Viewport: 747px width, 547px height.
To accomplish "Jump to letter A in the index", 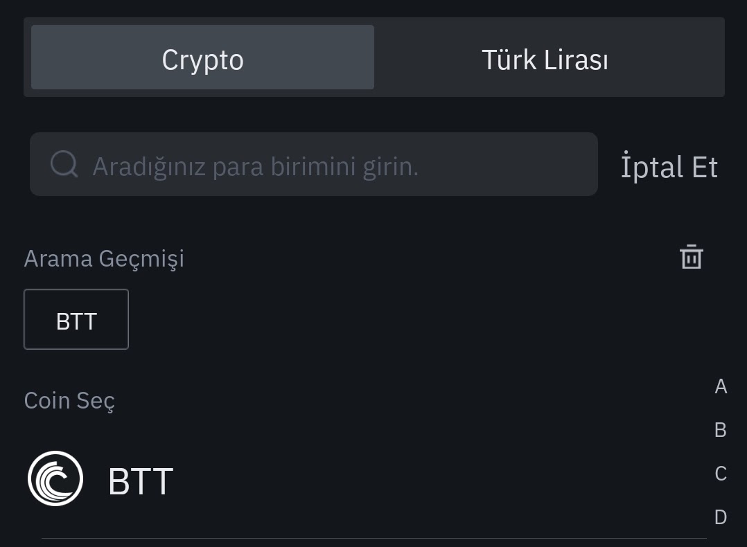I will (721, 386).
